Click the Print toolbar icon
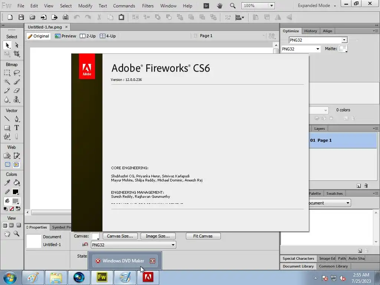Screen dimensions: 380x285 pyautogui.click(x=66, y=17)
